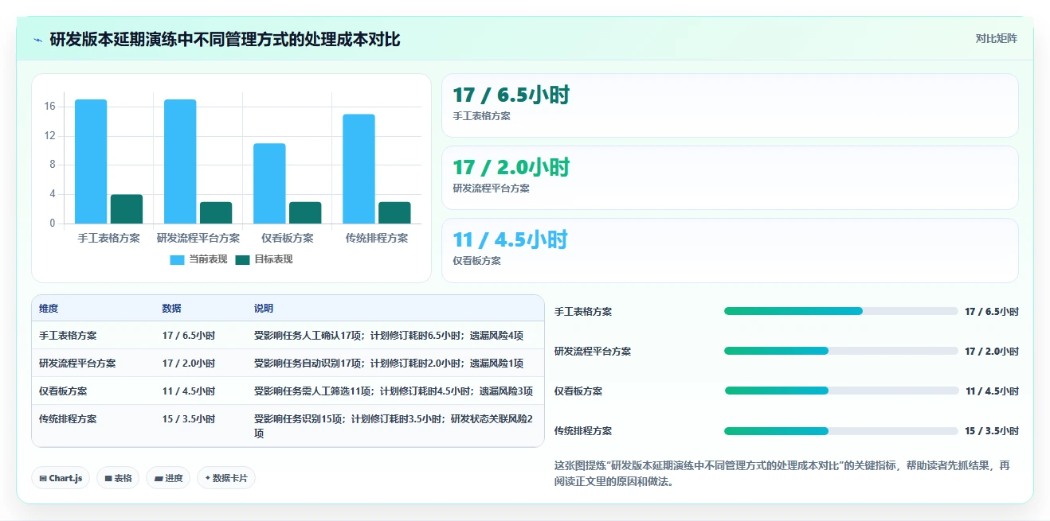Screen dimensions: 1050x521
Task: Click the 17 / 6.5小时 data card value
Action: (x=511, y=95)
